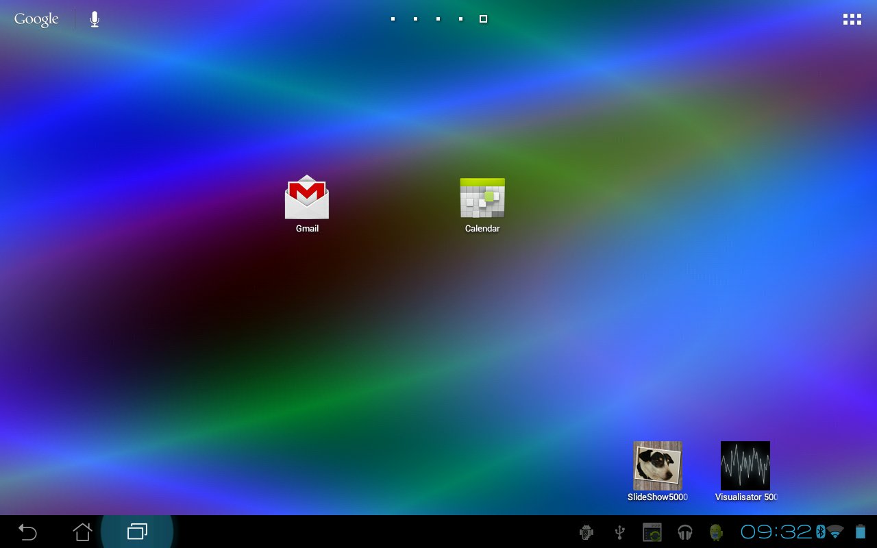
Task: Open the window sync notification icon
Action: (x=652, y=532)
